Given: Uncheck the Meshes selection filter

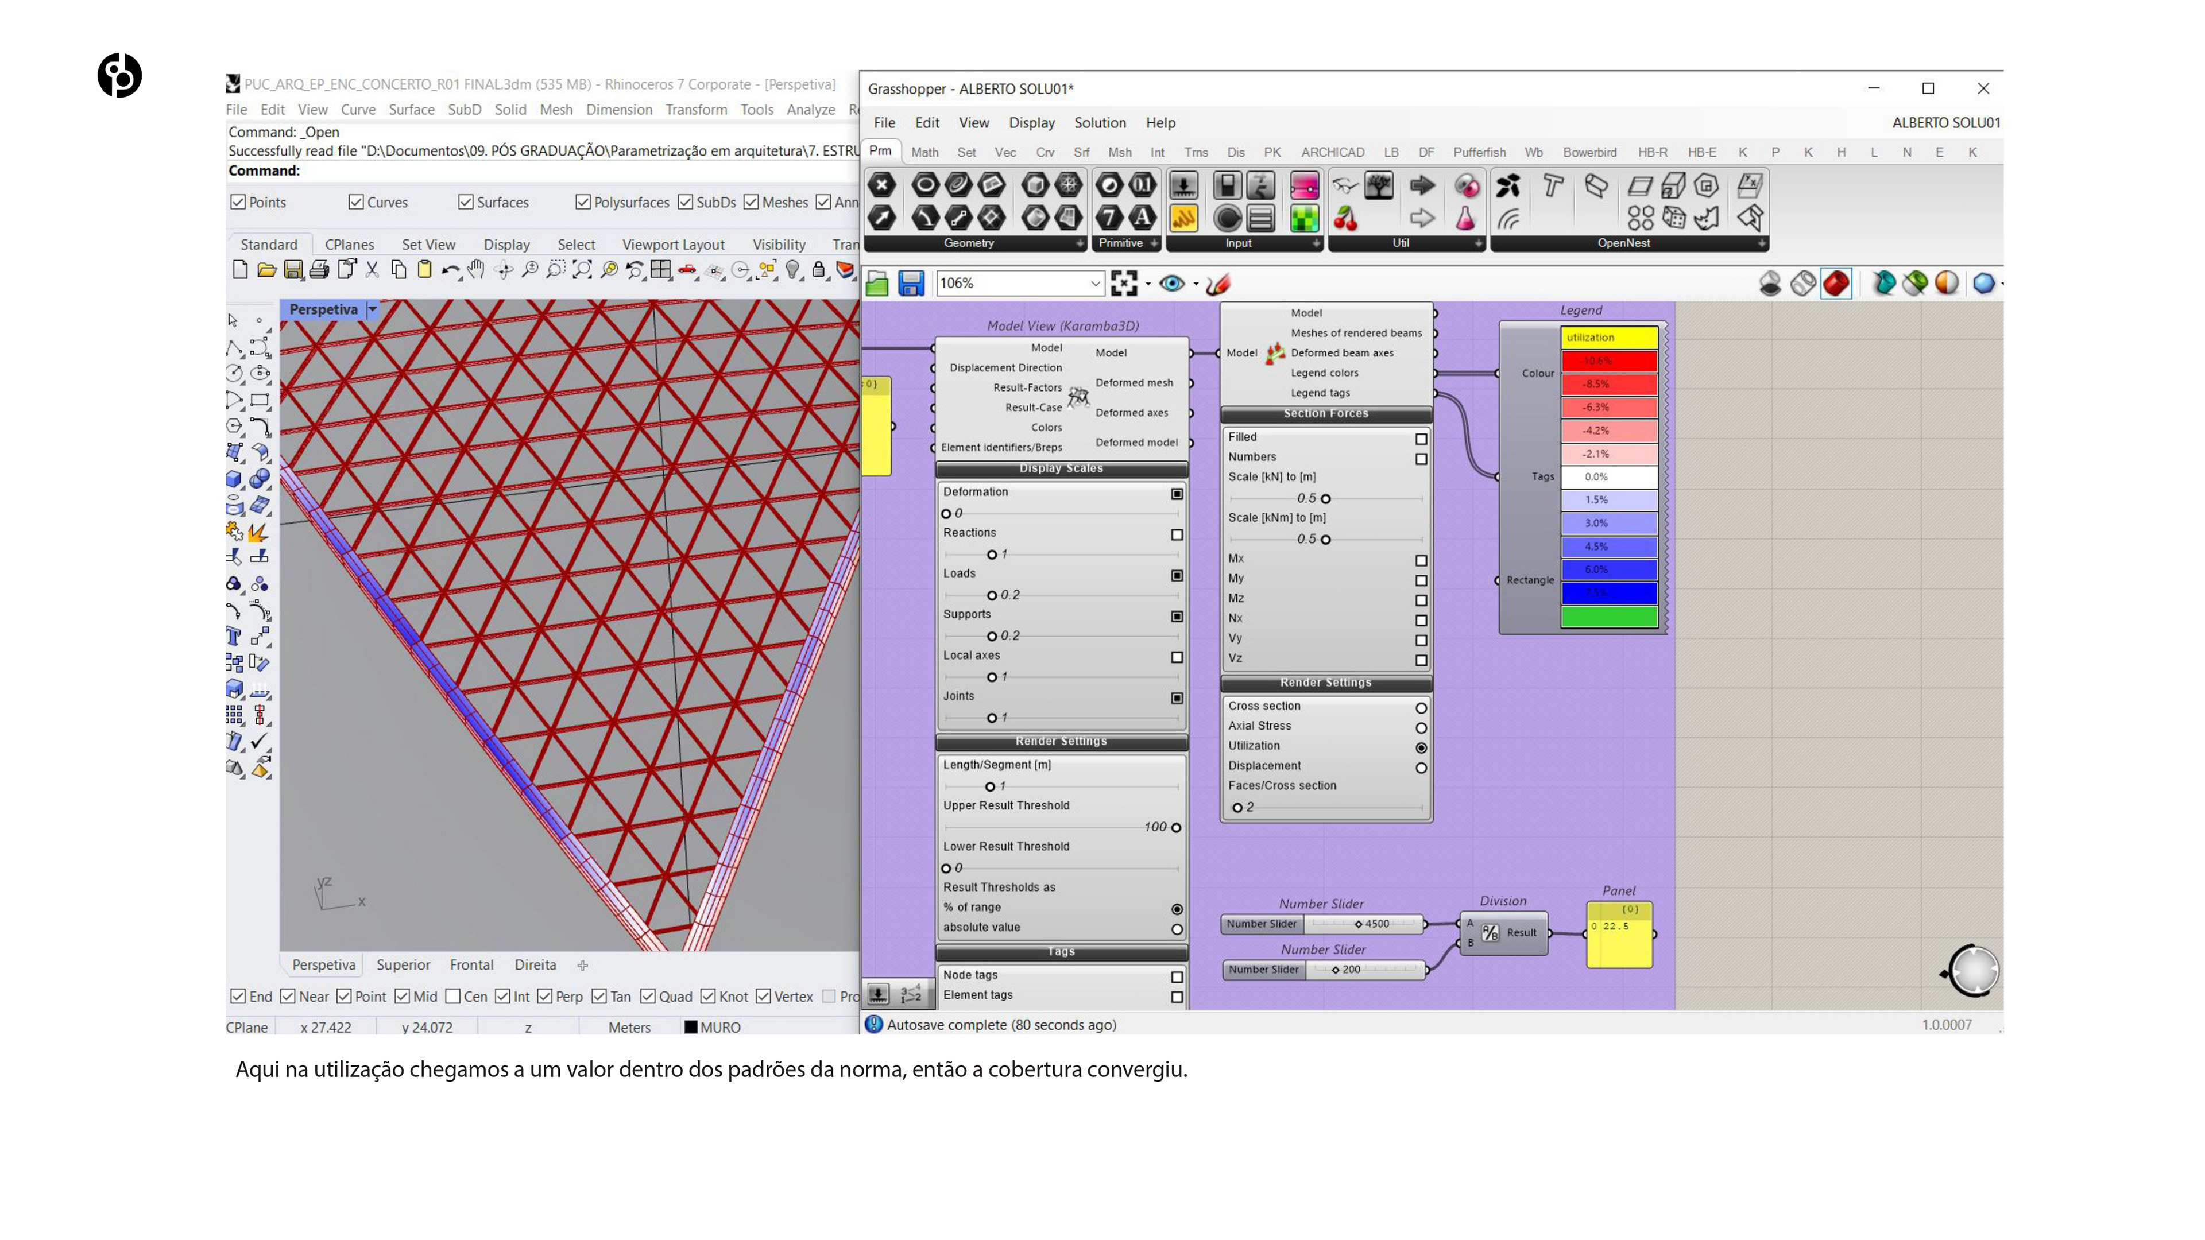Looking at the screenshot, I should [752, 202].
